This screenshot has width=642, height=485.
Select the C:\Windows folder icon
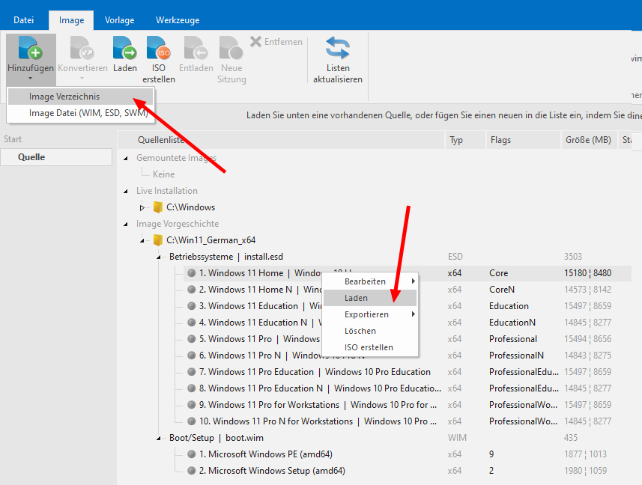[158, 207]
